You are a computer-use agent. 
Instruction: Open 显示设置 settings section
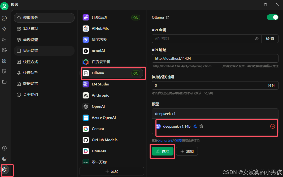44,51
